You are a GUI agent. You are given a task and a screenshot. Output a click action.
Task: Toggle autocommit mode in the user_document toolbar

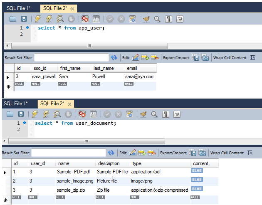point(129,114)
